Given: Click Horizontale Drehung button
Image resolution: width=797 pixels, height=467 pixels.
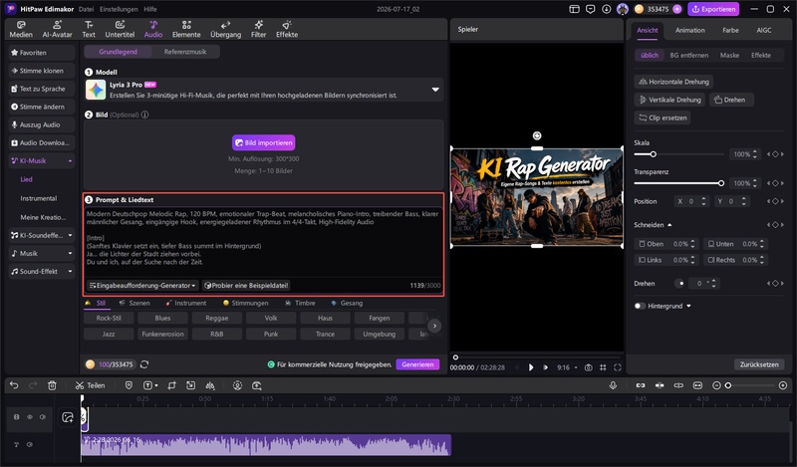Looking at the screenshot, I should [673, 82].
